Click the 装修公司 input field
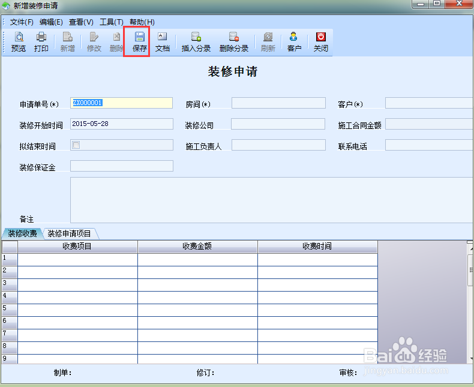Viewport: 474px width, 387px height. pos(278,124)
